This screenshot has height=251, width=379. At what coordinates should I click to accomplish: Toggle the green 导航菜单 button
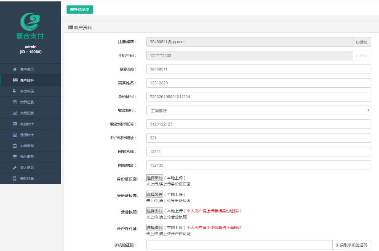click(x=80, y=10)
